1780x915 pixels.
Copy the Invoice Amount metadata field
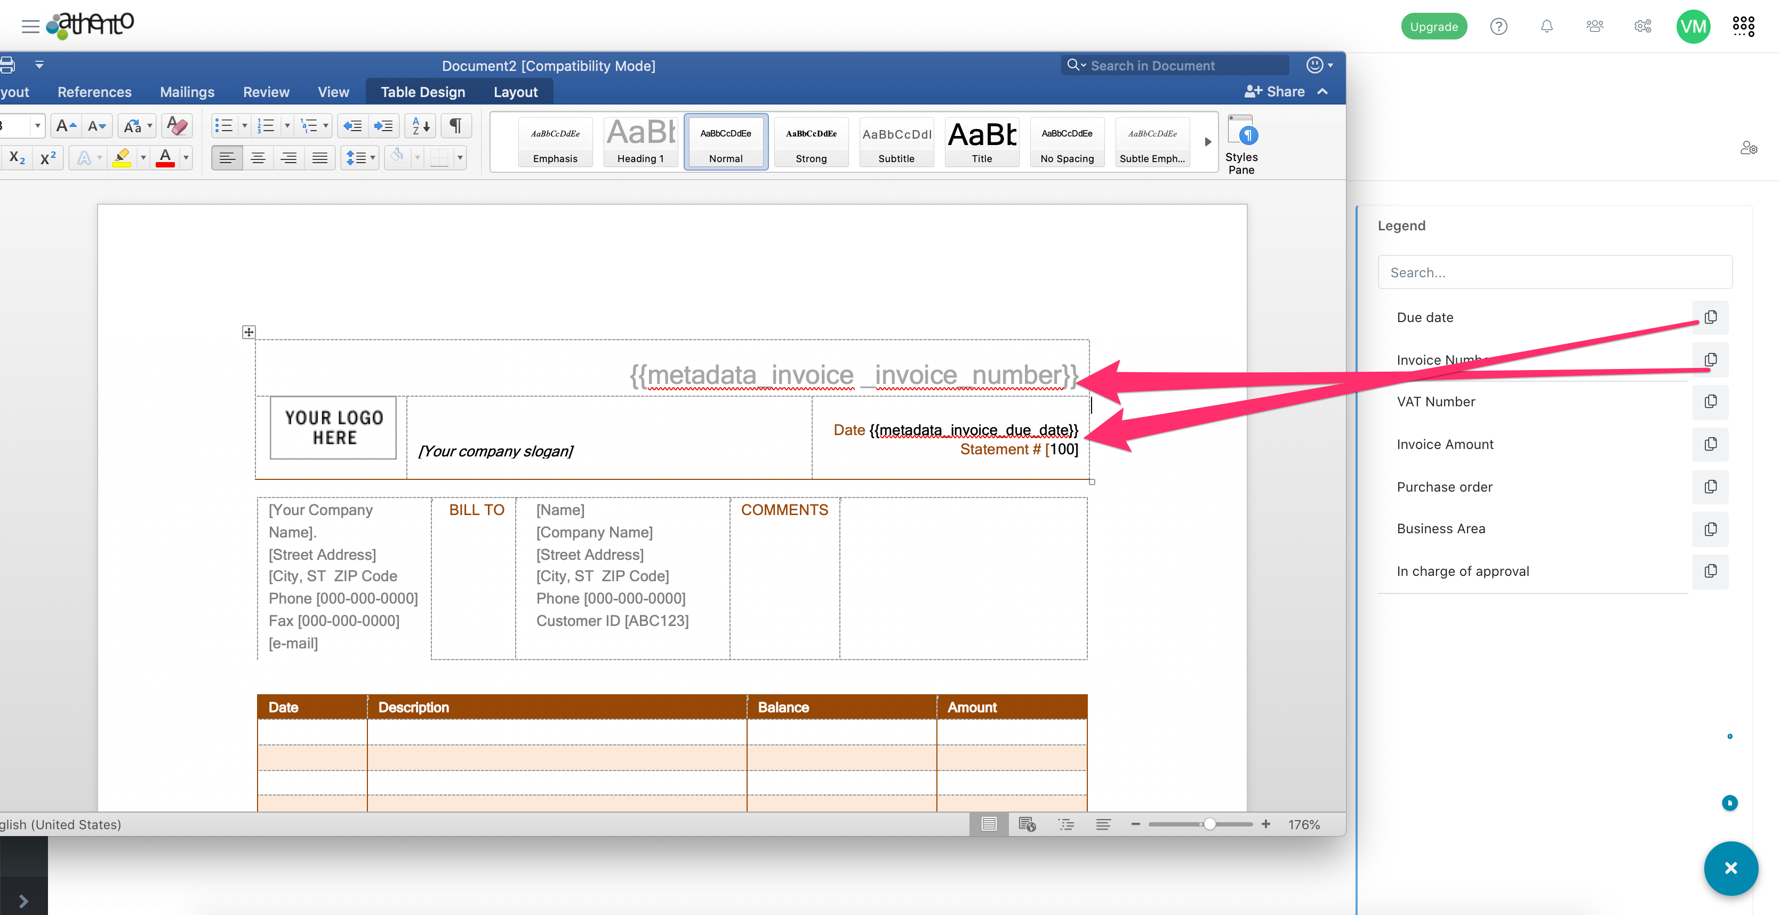(1711, 444)
